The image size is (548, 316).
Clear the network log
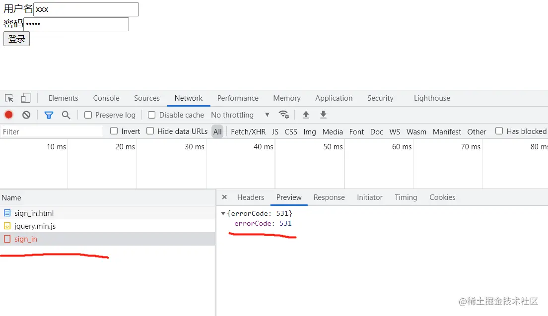click(26, 115)
